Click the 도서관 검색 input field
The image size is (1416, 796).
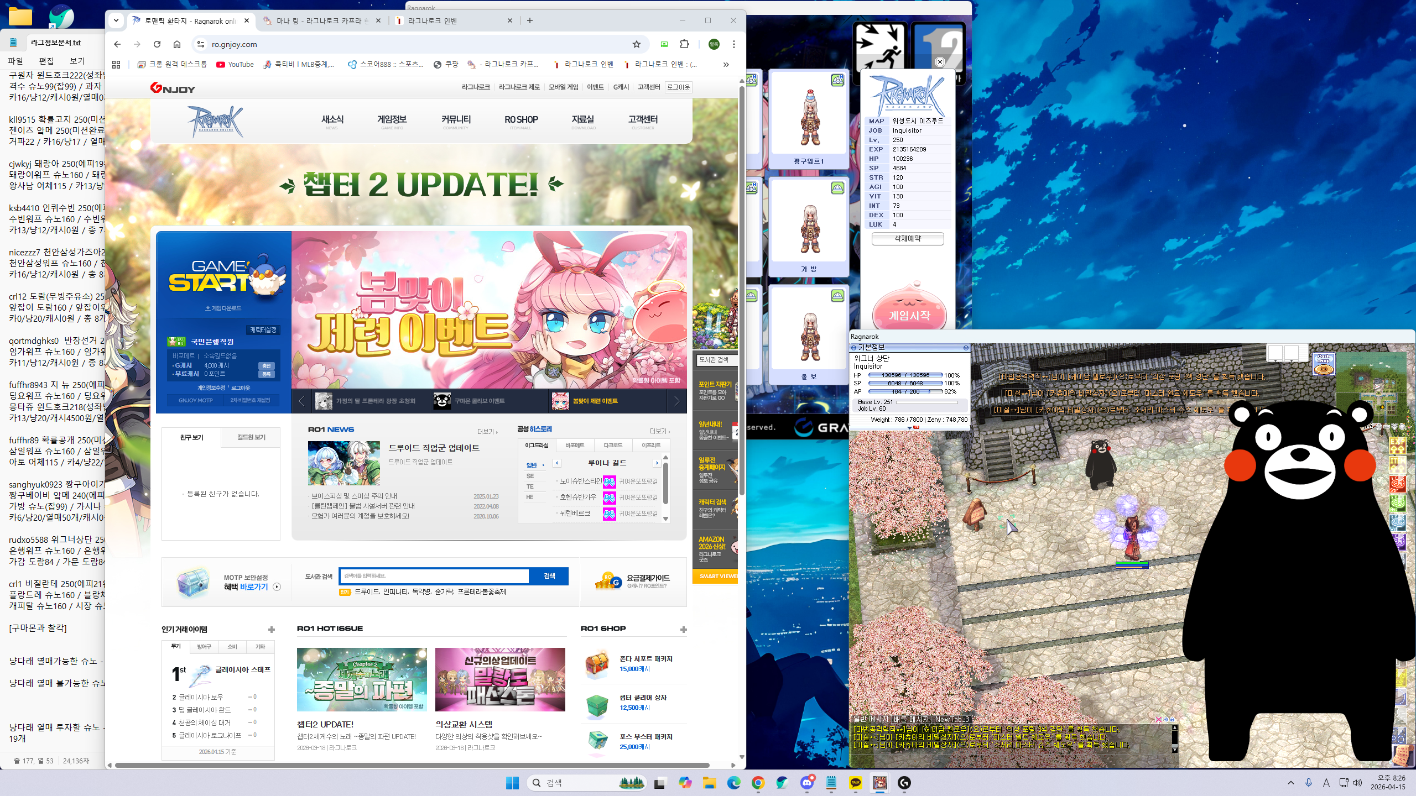point(435,576)
